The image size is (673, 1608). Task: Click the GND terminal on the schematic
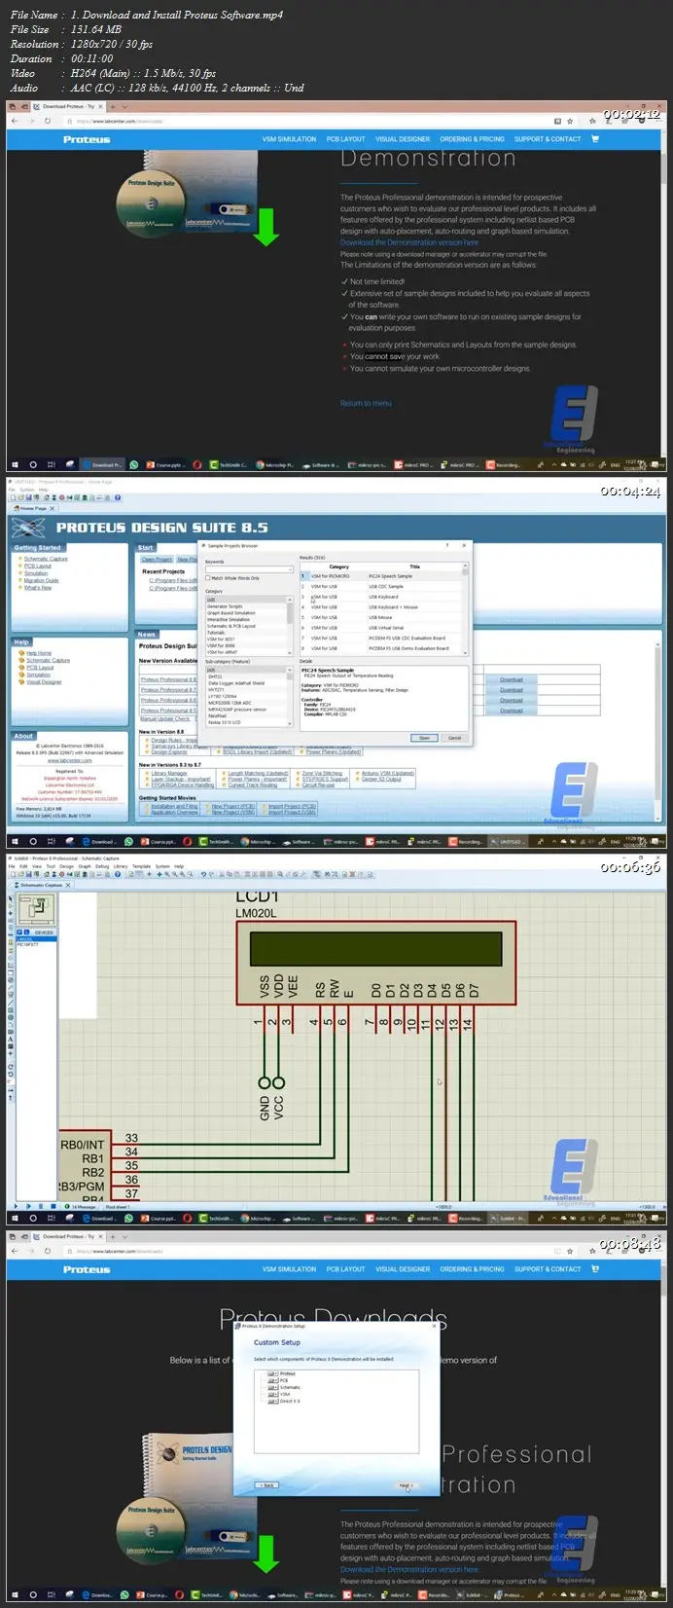click(264, 1082)
